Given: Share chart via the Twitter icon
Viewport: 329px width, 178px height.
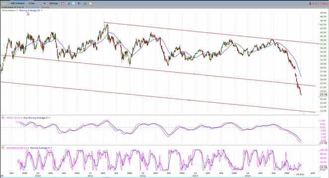Looking at the screenshot, I should tap(73, 3).
